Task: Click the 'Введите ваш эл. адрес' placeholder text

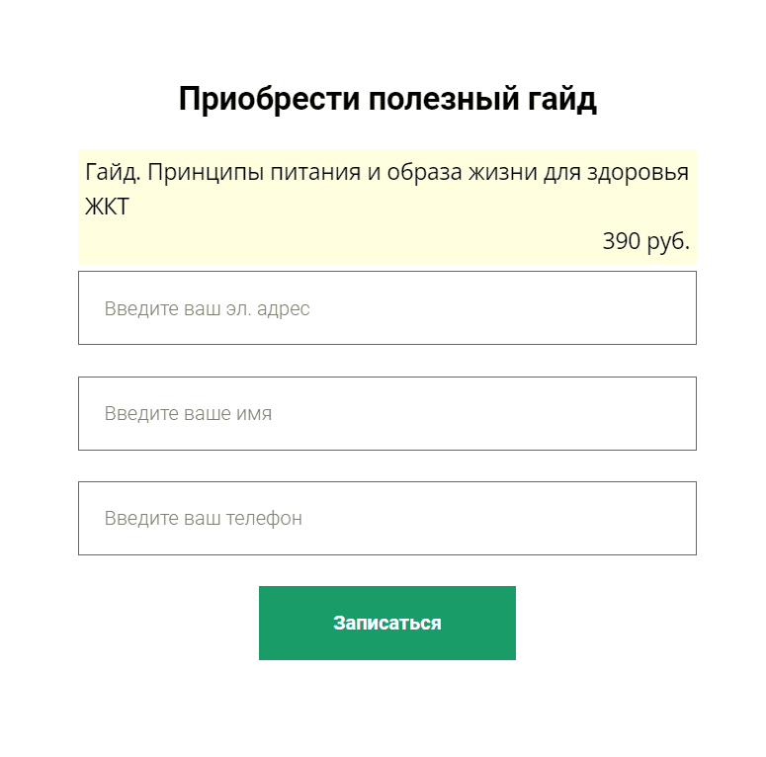Action: (x=207, y=309)
